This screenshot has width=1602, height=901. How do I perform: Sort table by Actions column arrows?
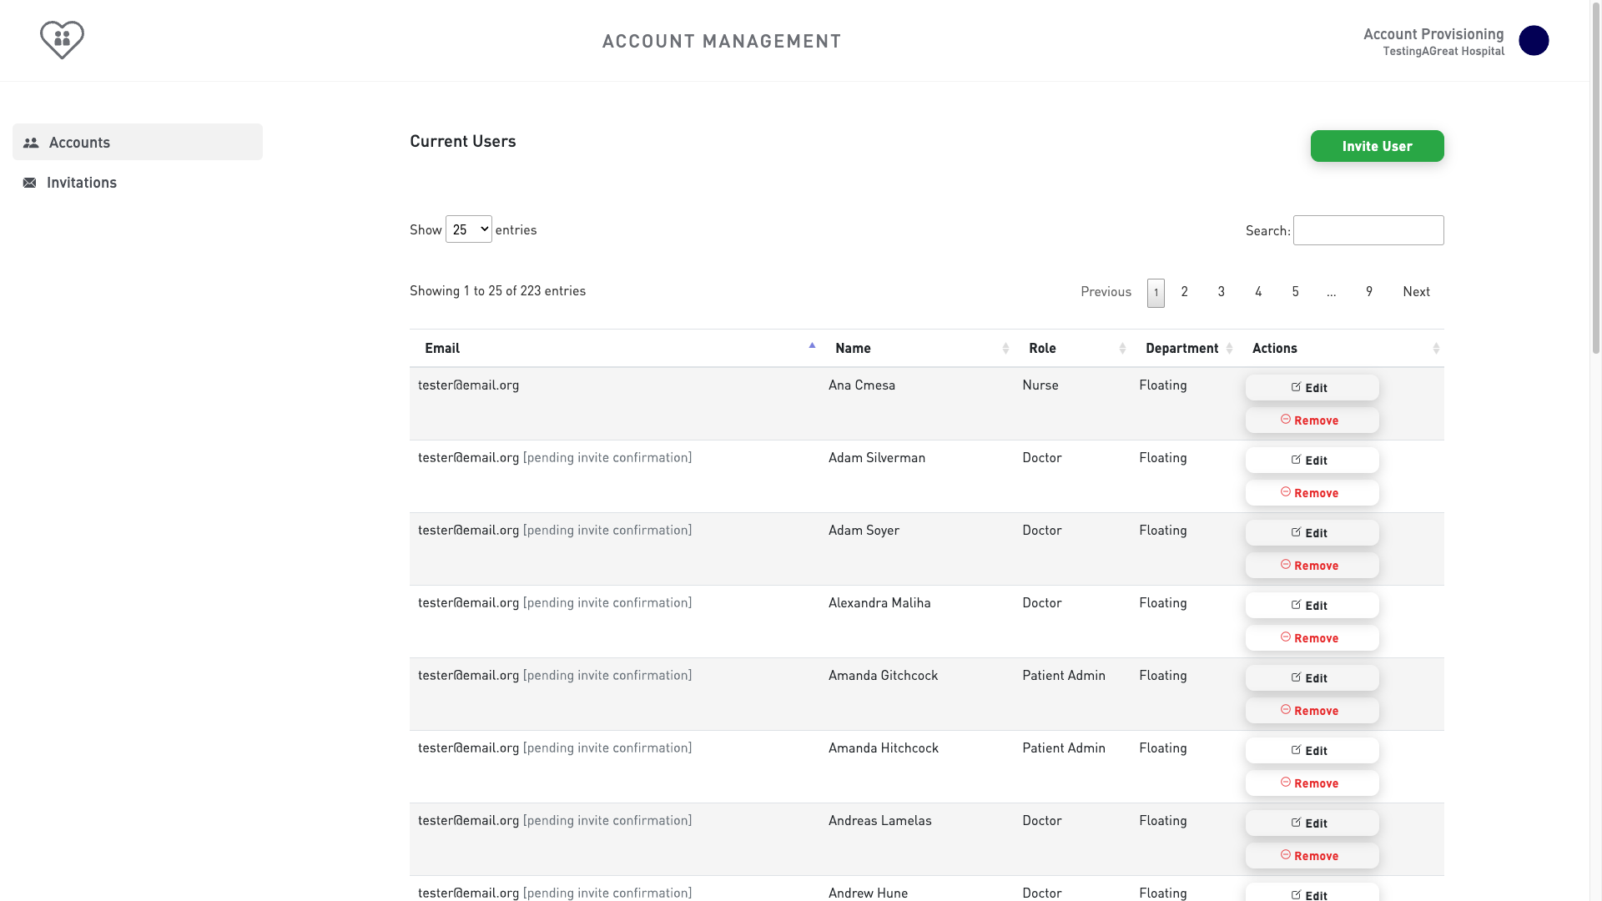point(1436,349)
